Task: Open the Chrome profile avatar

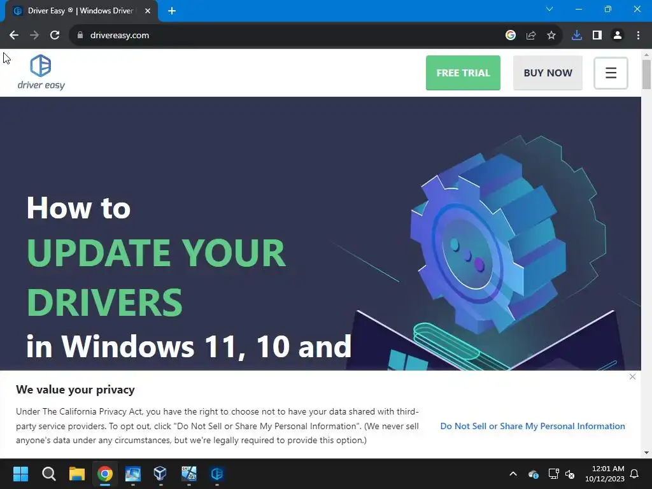Action: 618,36
